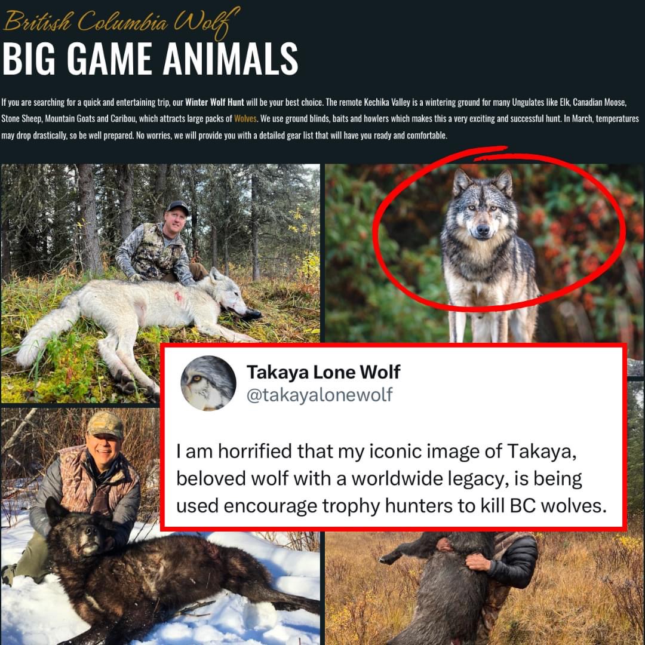Click the British Columbia Wolf script title

click(x=121, y=20)
